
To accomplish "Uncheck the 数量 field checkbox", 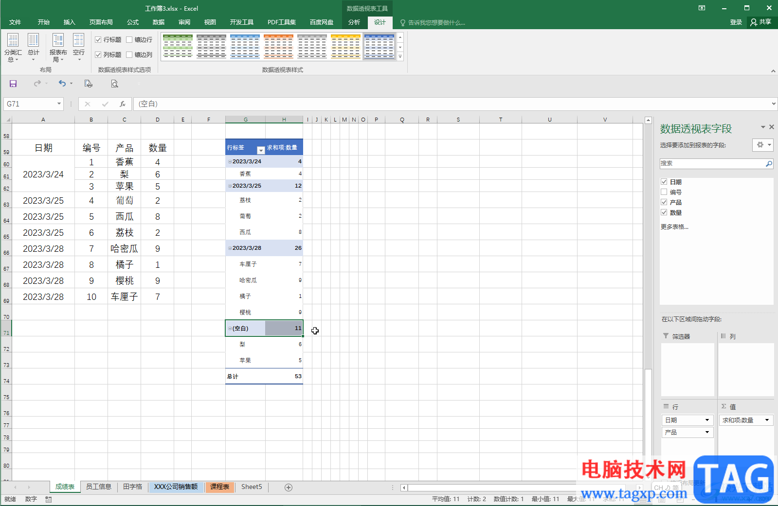I will pyautogui.click(x=664, y=212).
